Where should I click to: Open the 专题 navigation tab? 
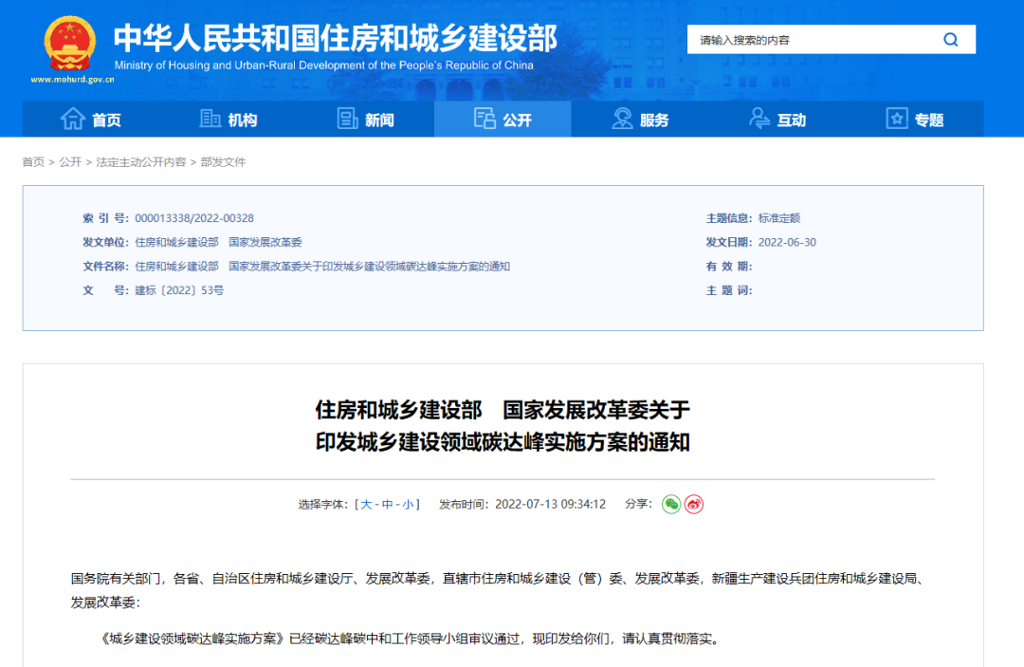click(x=915, y=119)
